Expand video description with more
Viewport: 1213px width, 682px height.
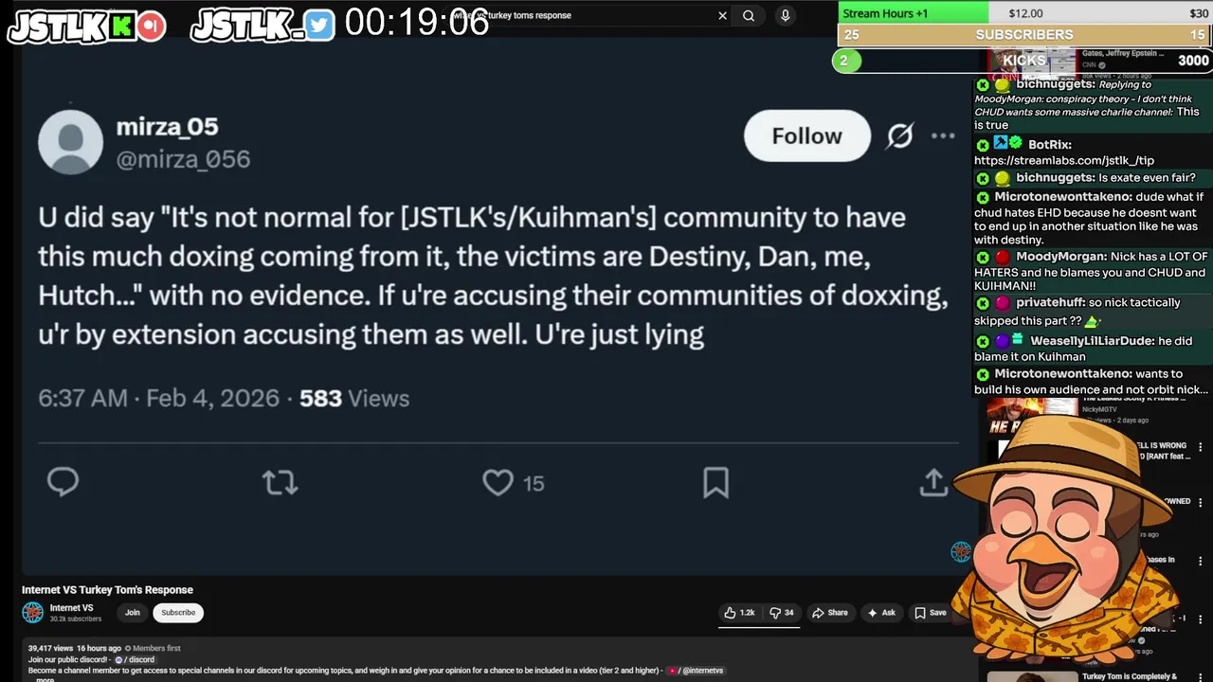[x=45, y=679]
